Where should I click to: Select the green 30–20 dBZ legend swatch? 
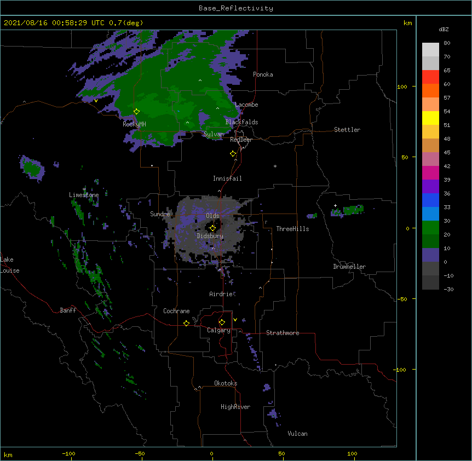click(430, 228)
